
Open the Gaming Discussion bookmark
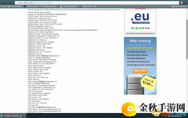click(x=49, y=6)
